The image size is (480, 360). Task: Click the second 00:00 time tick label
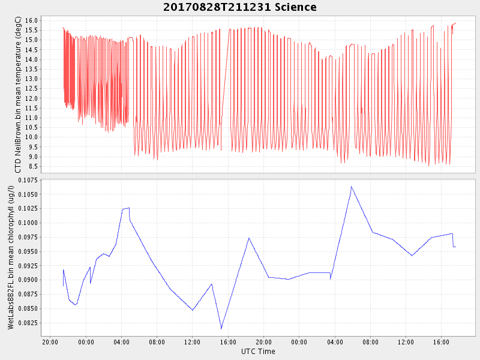point(299,342)
